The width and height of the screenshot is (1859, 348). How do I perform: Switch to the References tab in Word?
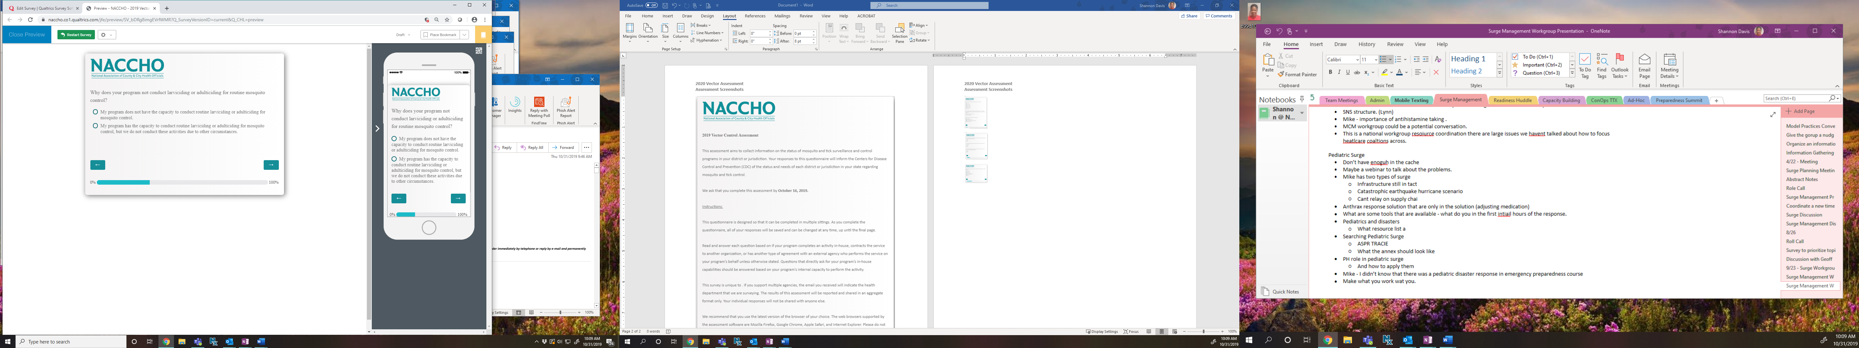coord(755,16)
